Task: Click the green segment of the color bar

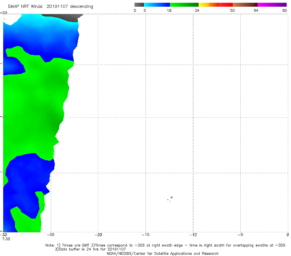Action: pyautogui.click(x=184, y=5)
